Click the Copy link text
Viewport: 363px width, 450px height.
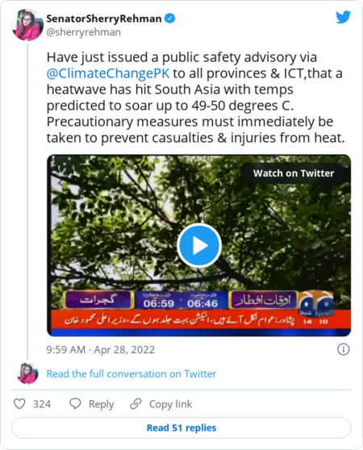tap(170, 404)
